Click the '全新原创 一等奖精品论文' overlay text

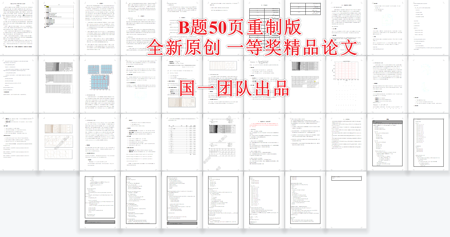pos(252,47)
